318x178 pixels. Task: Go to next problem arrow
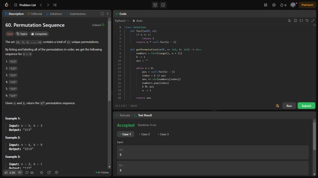pos(48,5)
